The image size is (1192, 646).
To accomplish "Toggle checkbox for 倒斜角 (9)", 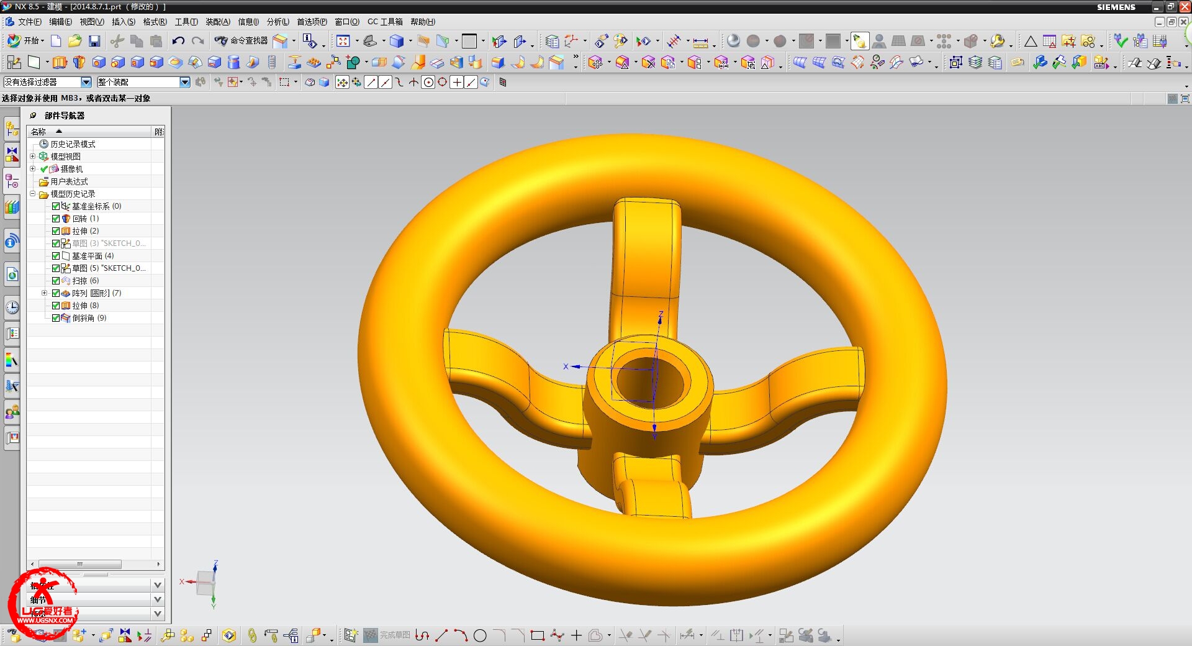I will 56,318.
